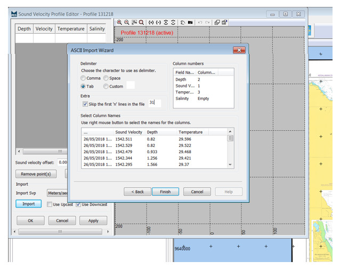
Task: Click the zoom out magnifier icon
Action: [x=127, y=22]
